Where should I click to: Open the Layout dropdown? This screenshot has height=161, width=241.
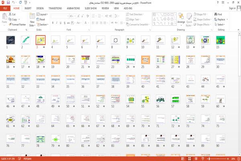42,14
